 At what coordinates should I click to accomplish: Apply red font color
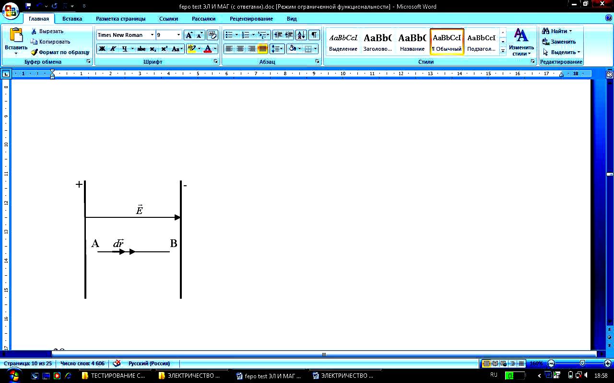207,49
